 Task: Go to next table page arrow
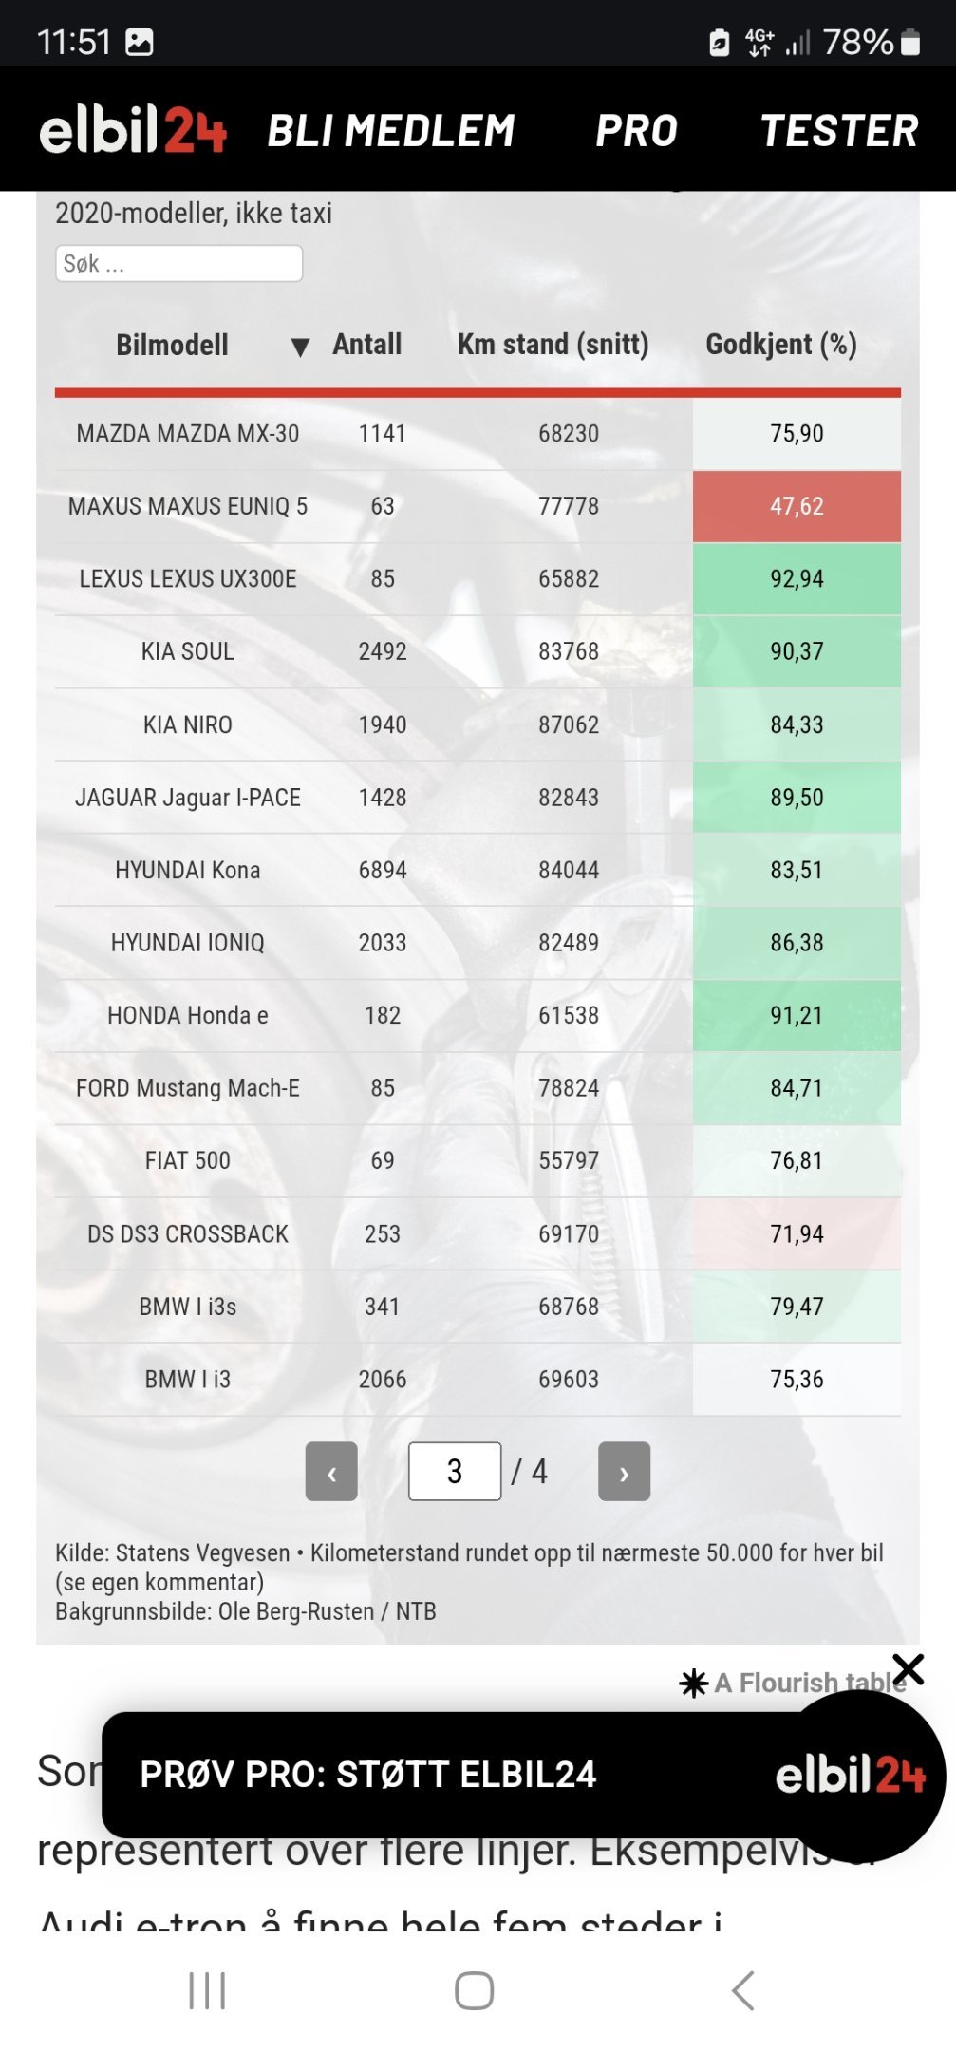pos(624,1471)
